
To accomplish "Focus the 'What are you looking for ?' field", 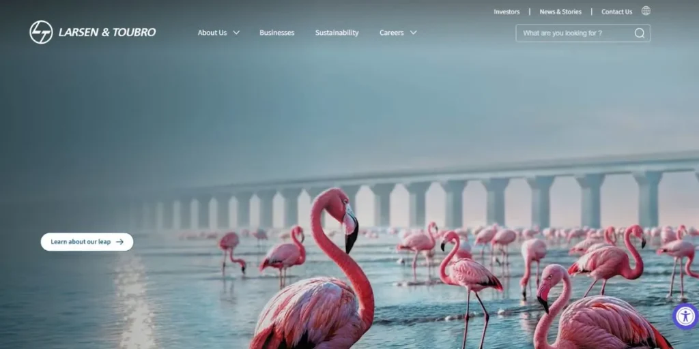I will coord(573,33).
